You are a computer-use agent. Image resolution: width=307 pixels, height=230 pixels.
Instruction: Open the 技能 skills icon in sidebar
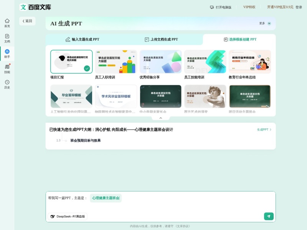pos(7,67)
